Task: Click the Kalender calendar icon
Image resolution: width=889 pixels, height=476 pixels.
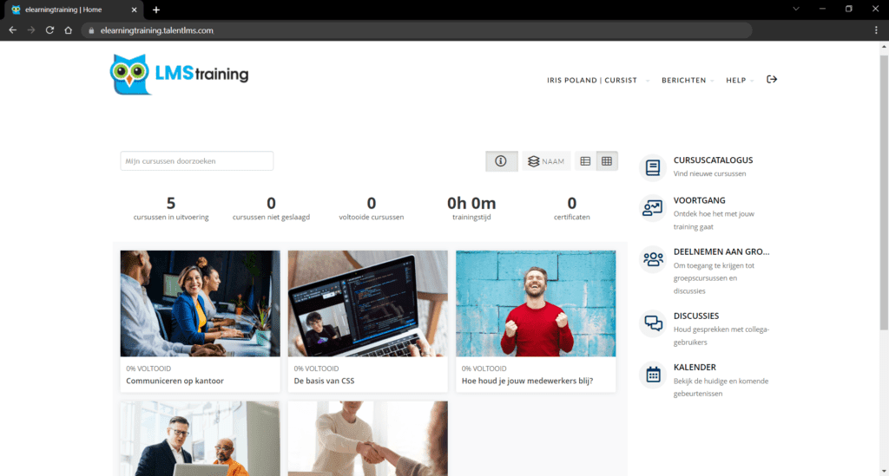Action: 653,375
